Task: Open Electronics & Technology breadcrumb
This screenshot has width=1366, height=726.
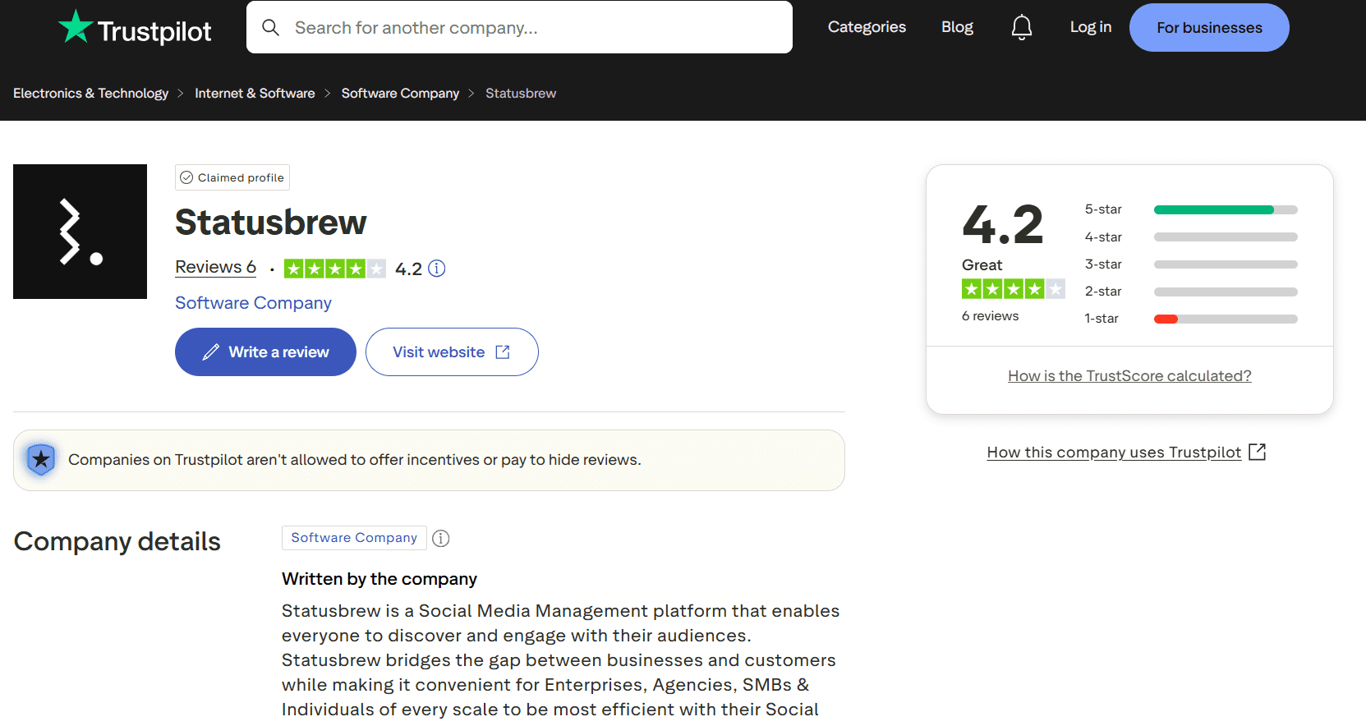Action: [90, 93]
